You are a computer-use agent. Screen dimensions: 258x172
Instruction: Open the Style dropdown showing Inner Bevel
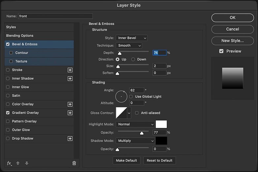coord(131,38)
